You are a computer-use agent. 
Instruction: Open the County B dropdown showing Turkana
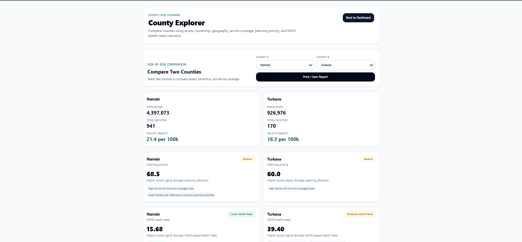(346, 65)
